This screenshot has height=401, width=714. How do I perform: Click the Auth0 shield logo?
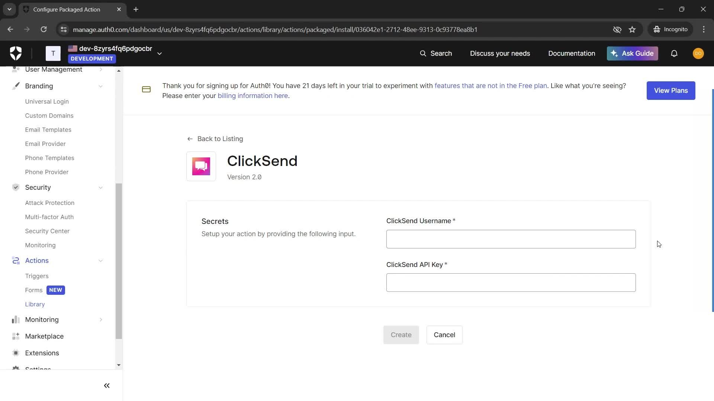click(x=16, y=53)
